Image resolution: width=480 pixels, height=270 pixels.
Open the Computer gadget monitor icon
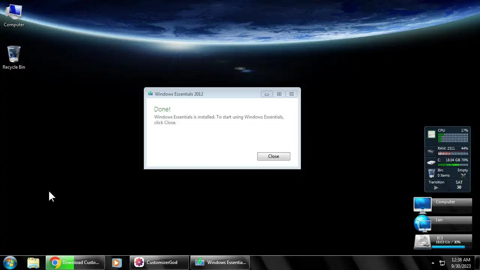[x=423, y=205]
